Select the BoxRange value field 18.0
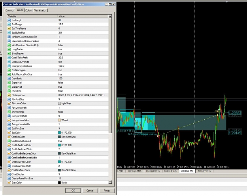 point(83,24)
